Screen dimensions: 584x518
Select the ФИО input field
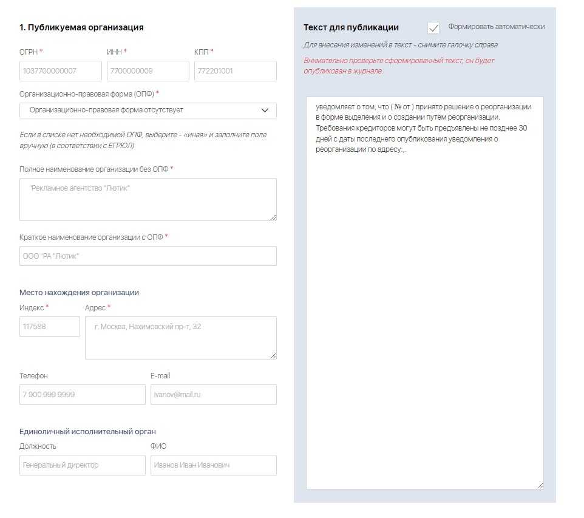(x=213, y=465)
